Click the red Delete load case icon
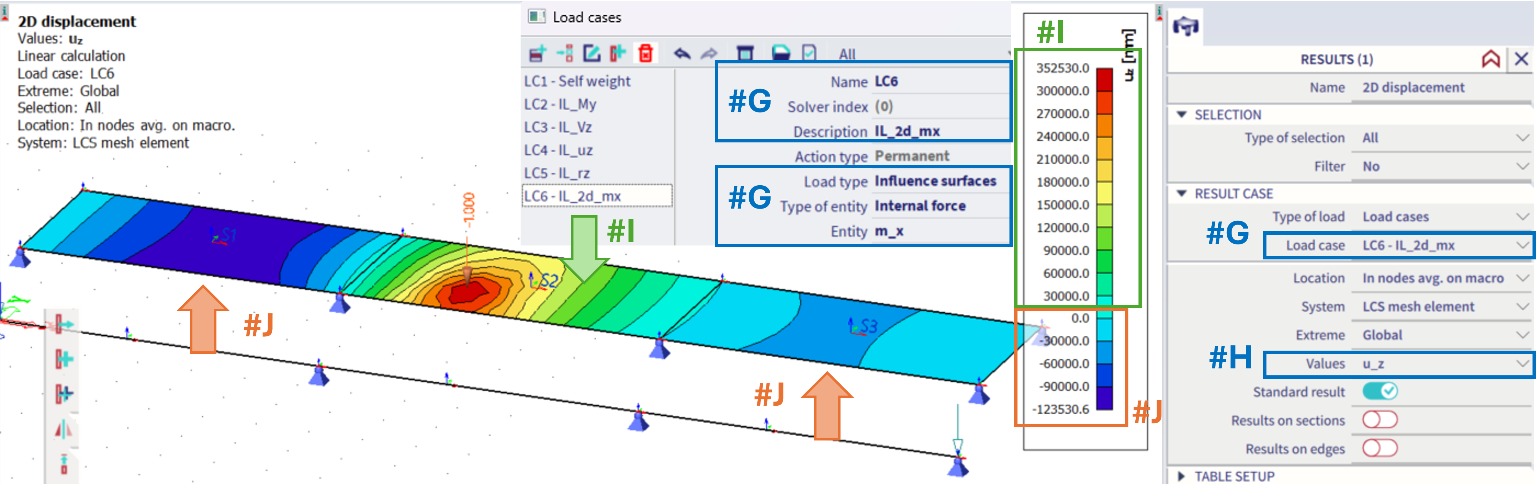The height and width of the screenshot is (484, 1536). click(x=645, y=54)
